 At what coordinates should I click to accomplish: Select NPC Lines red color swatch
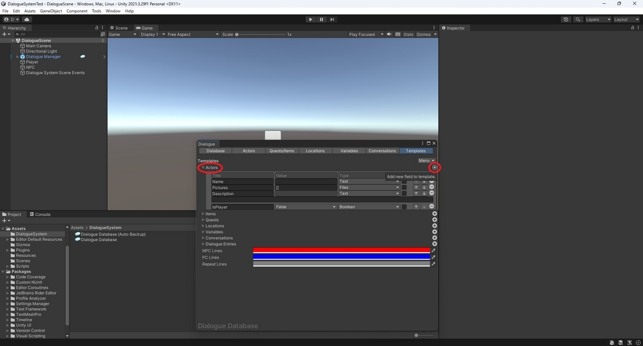click(341, 251)
